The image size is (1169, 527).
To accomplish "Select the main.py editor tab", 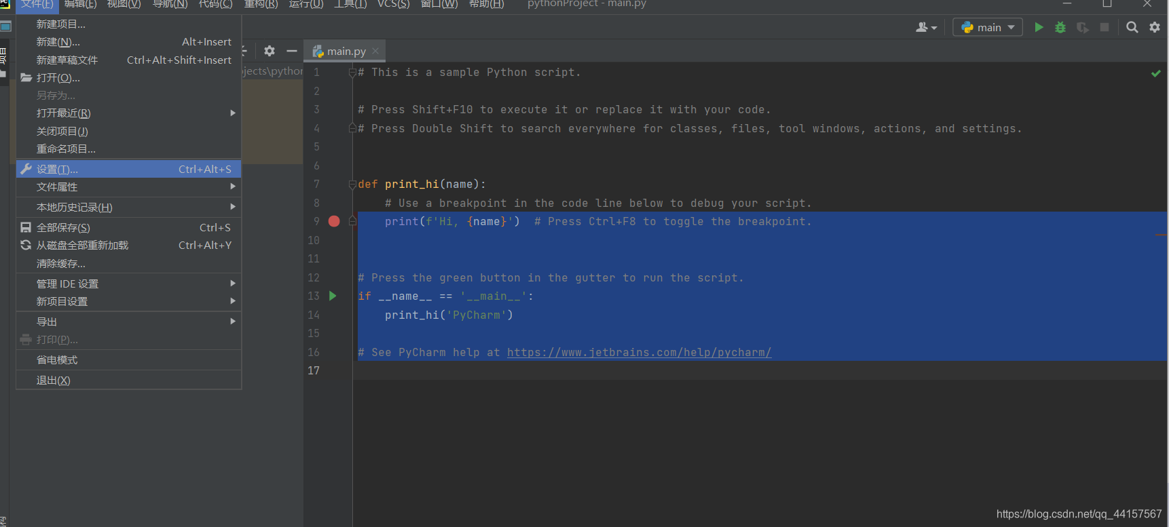I will click(x=345, y=51).
